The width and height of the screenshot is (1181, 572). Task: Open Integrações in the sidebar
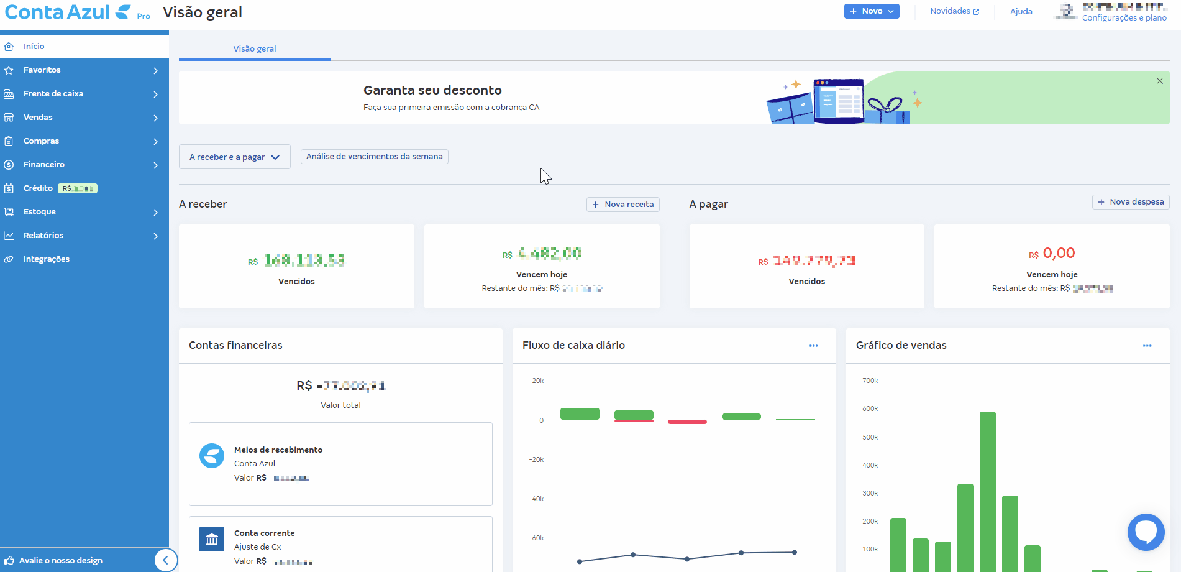pos(47,259)
